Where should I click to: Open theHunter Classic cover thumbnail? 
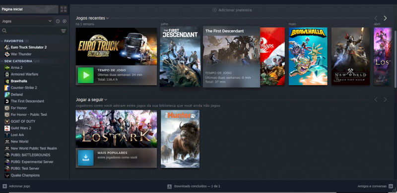pos(180,139)
